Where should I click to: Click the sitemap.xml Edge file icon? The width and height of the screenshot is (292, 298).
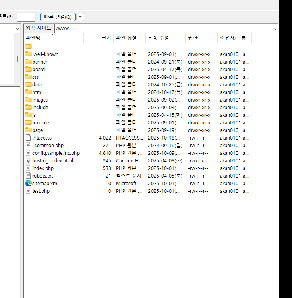[28, 183]
